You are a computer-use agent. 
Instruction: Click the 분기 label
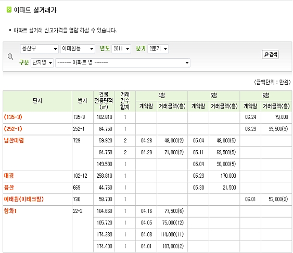[141, 49]
